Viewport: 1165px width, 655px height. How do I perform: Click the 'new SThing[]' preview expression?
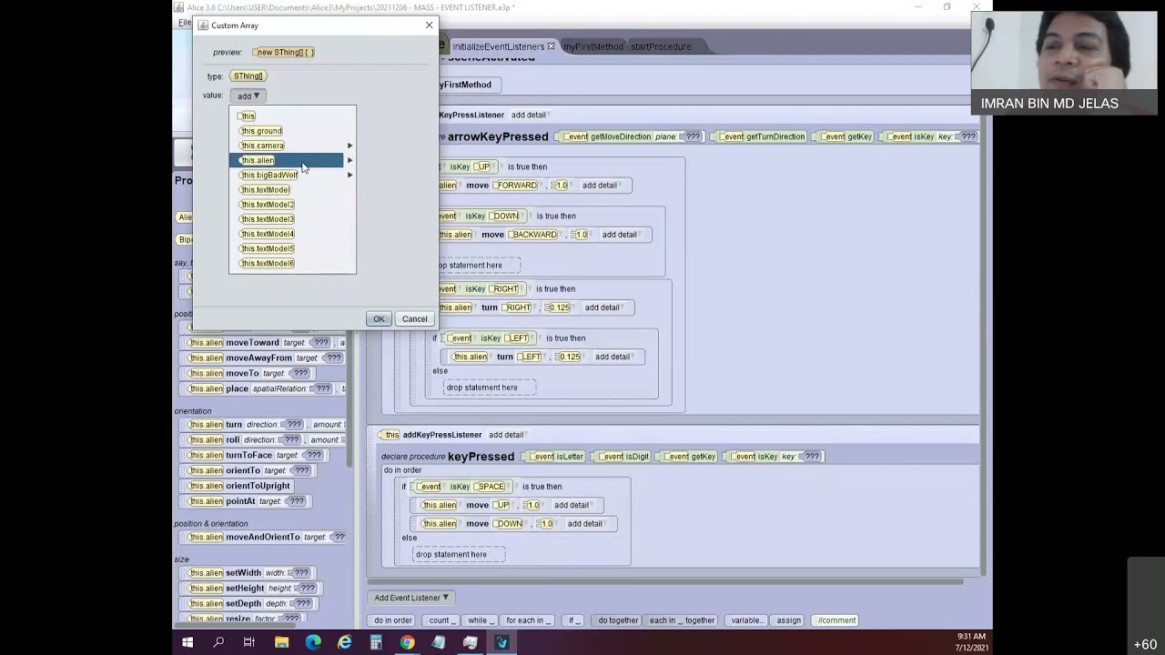[284, 53]
